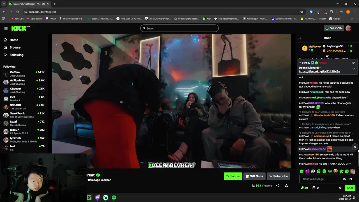Follow DeenTheGreat channel
This screenshot has width=359, height=202.
(233, 176)
